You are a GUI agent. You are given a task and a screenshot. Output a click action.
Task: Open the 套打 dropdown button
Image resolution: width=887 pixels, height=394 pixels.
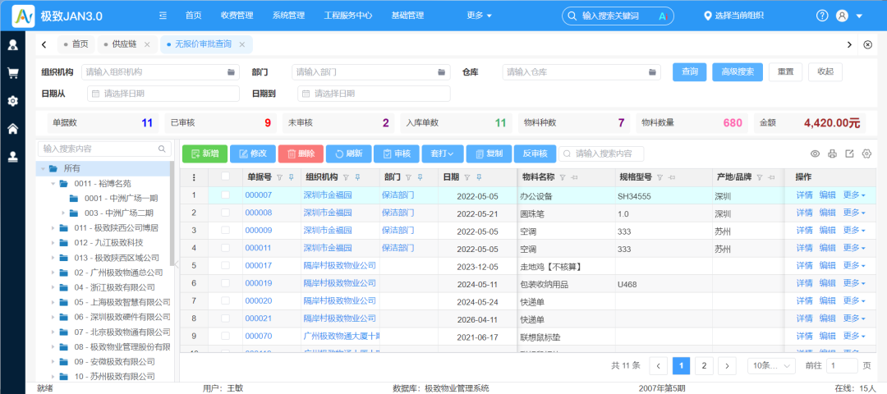[443, 153]
